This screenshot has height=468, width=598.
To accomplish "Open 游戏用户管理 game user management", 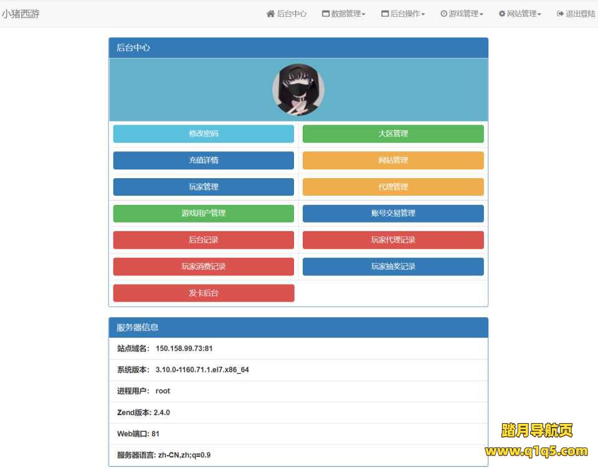I will click(203, 213).
